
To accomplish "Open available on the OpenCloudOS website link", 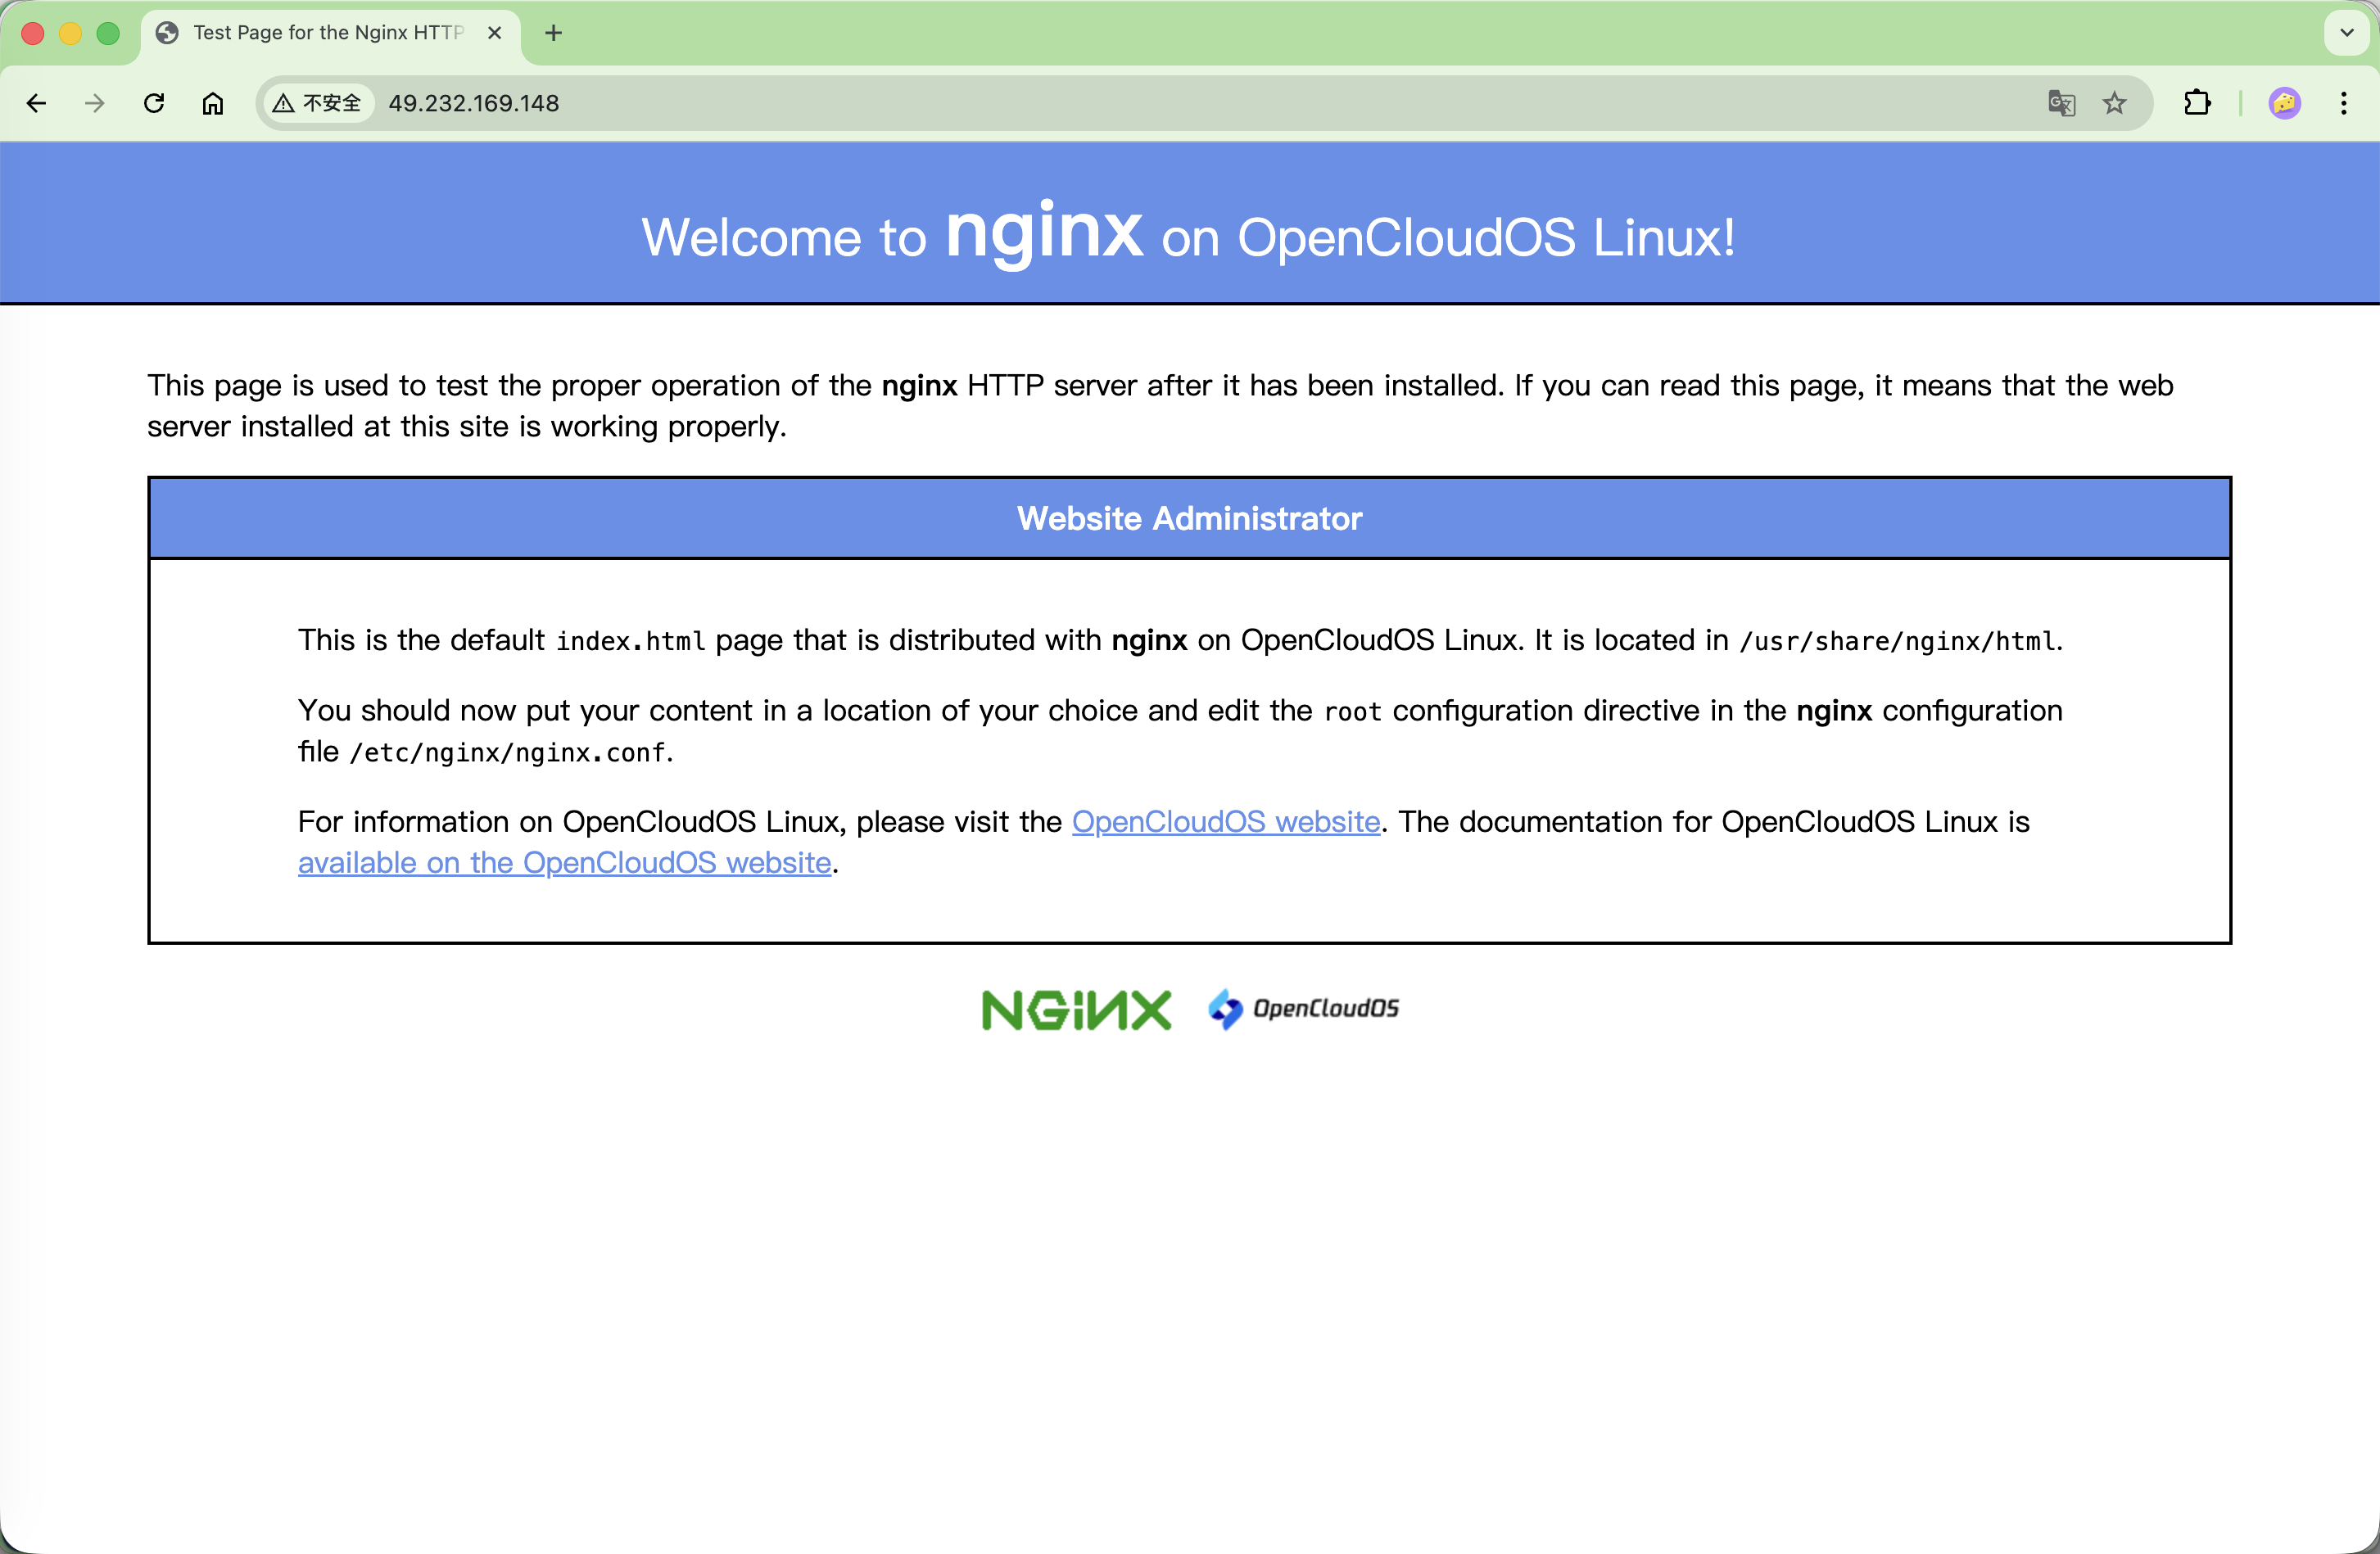I will click(564, 862).
